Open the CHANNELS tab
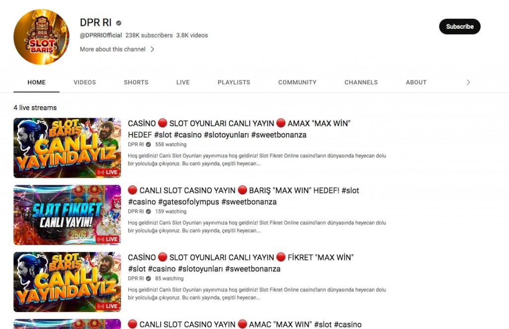The image size is (509, 329). point(361,82)
